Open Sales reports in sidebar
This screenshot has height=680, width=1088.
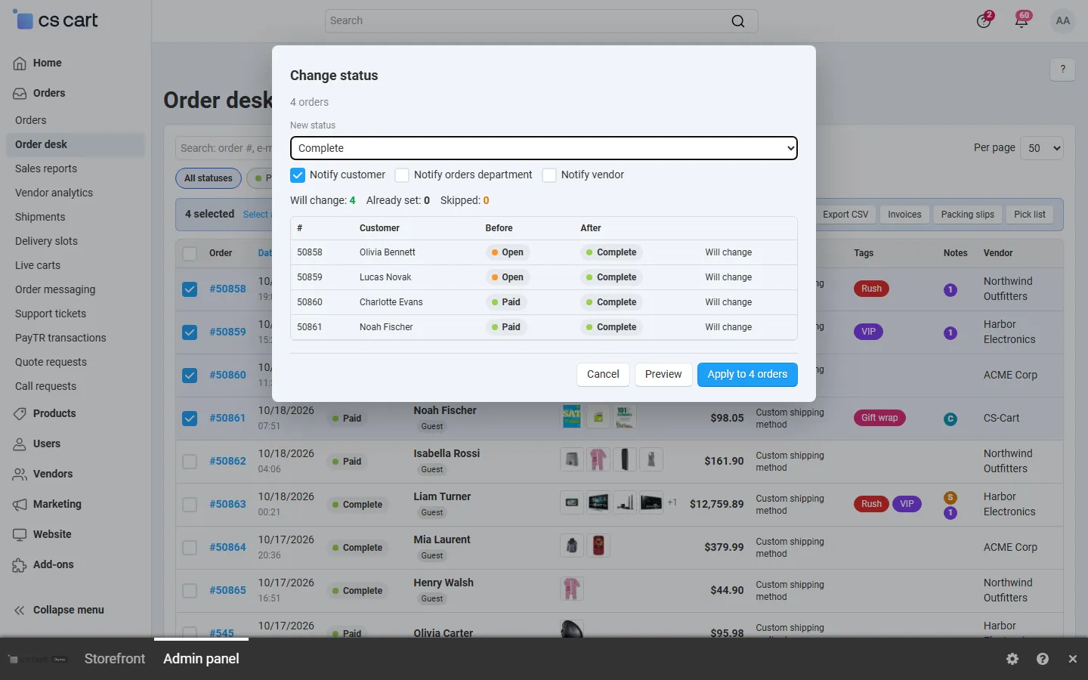[46, 168]
